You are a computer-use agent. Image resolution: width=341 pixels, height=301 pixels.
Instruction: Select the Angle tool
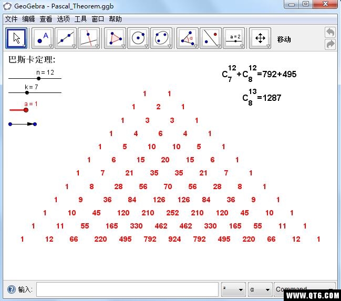[x=188, y=38]
